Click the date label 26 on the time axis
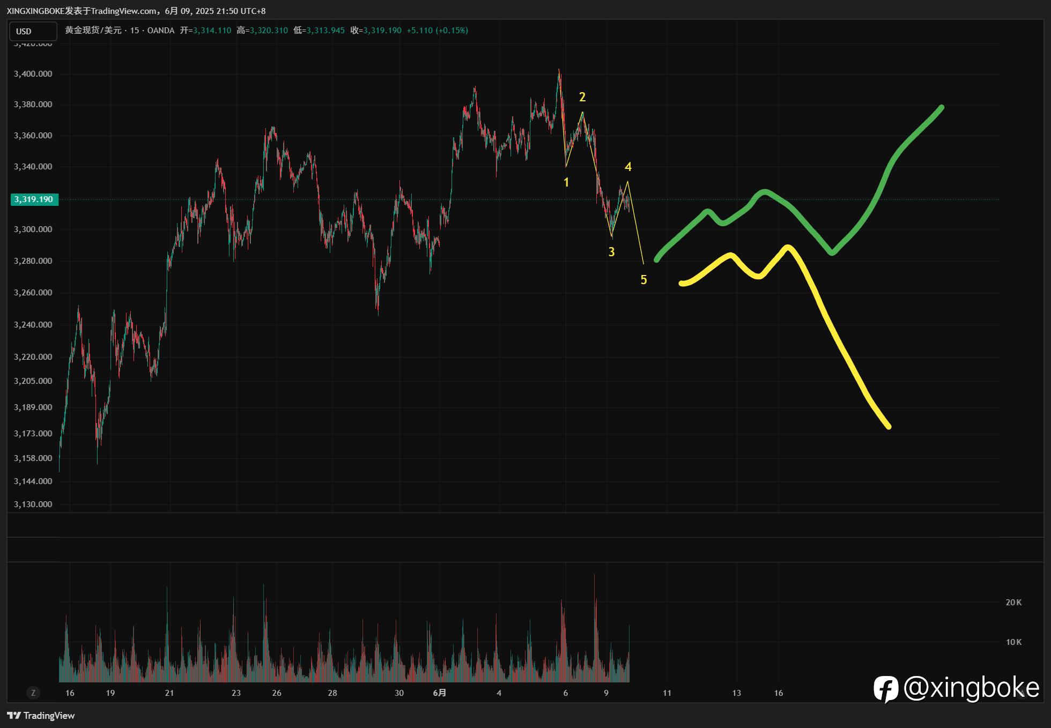1051x728 pixels. 277,693
